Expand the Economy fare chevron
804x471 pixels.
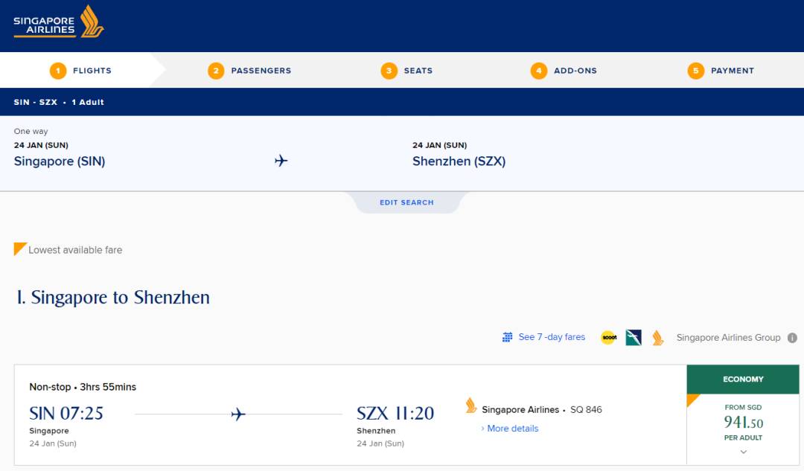coord(743,452)
